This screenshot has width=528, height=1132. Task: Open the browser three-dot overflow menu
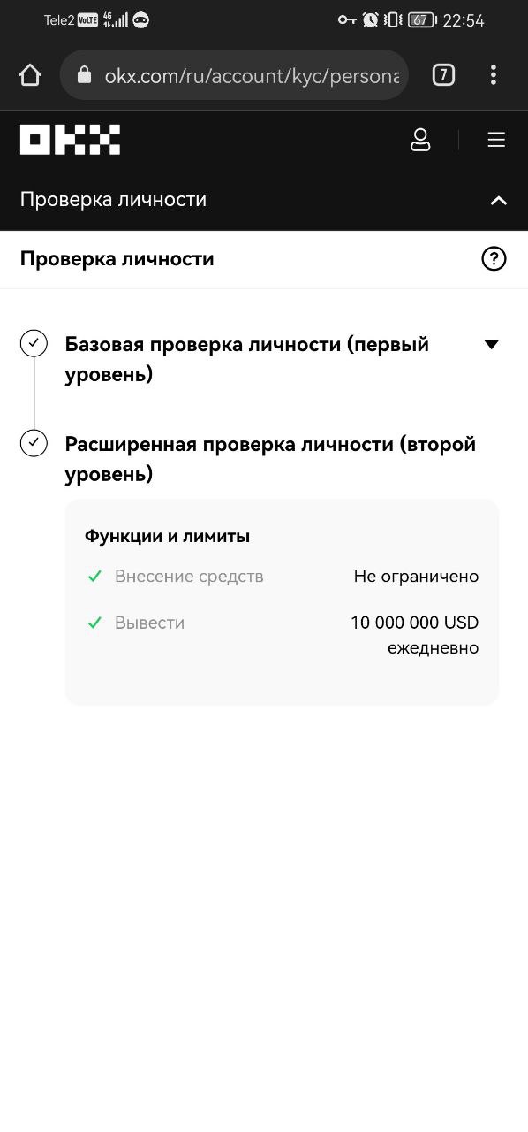pos(494,75)
